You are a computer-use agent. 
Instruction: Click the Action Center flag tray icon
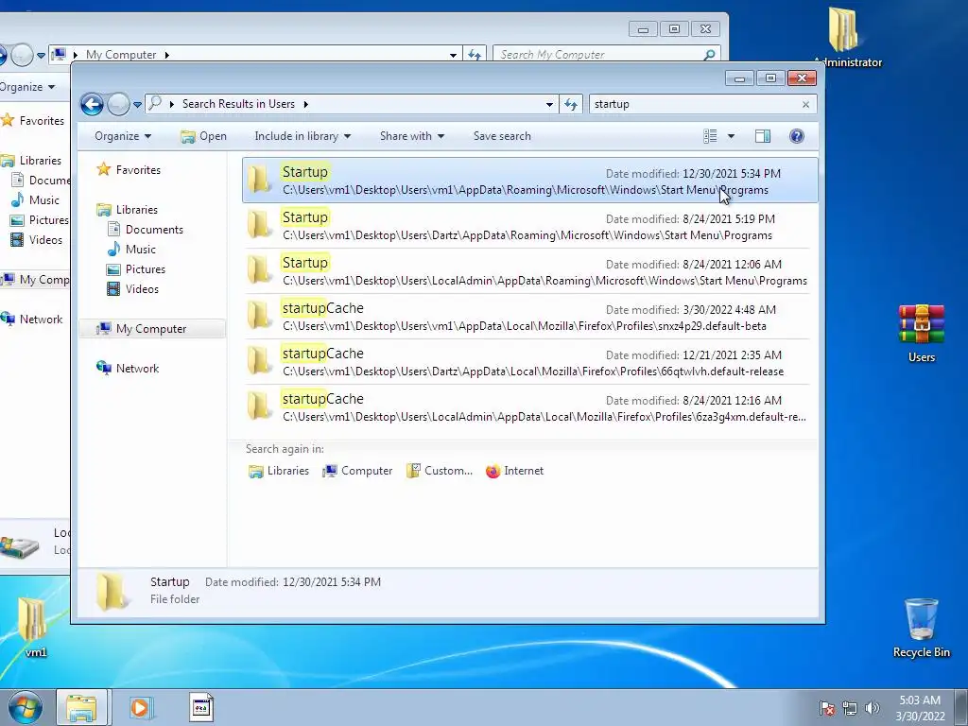click(826, 708)
